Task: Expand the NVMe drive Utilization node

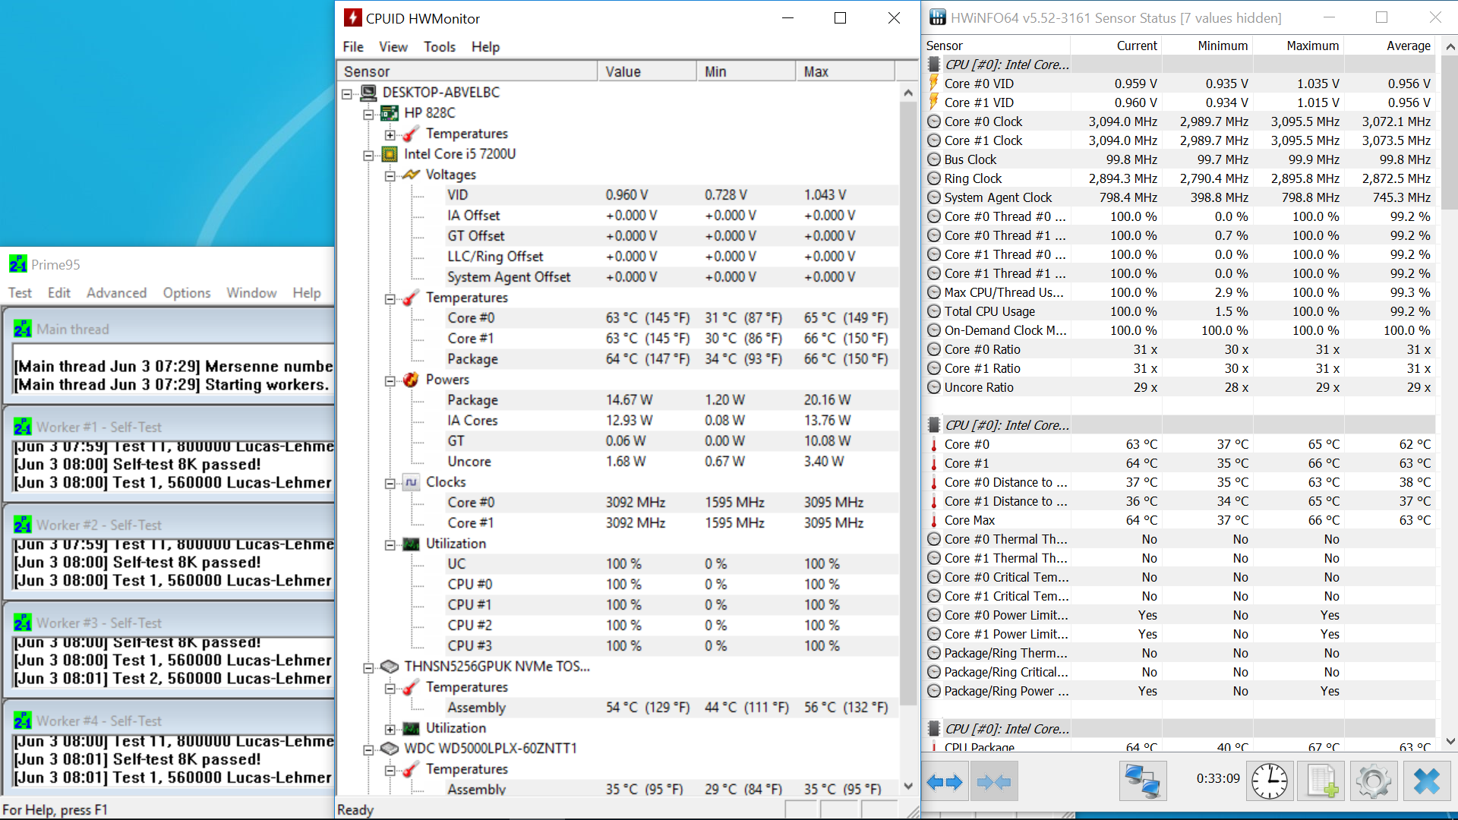Action: pyautogui.click(x=390, y=729)
